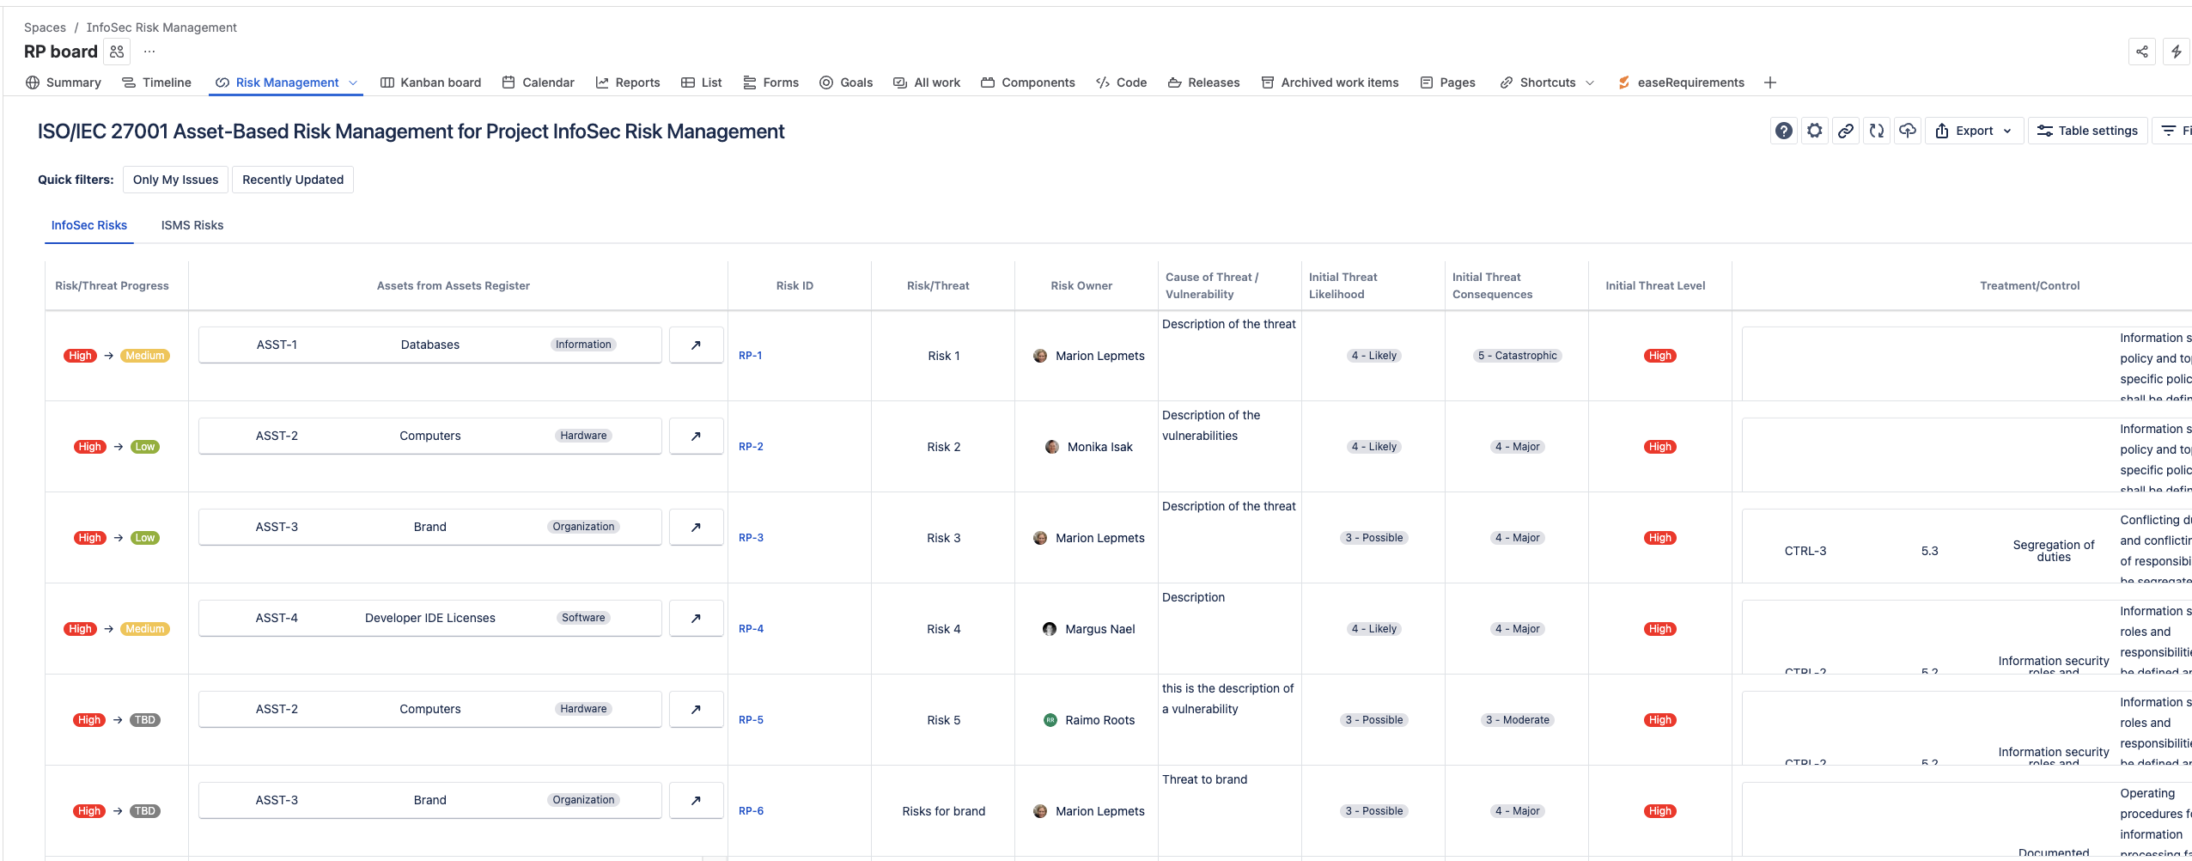Go to the Kanban board tab
Viewport: 2192px width, 861px height.
pos(431,82)
